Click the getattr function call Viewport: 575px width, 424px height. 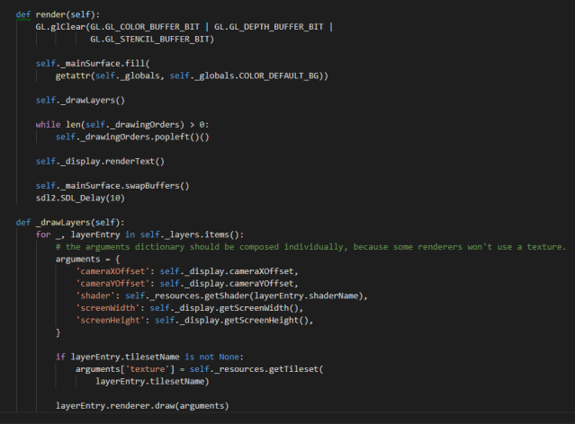(x=72, y=76)
